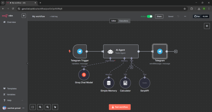
Task: Expand the Help menu
Action: [13, 100]
